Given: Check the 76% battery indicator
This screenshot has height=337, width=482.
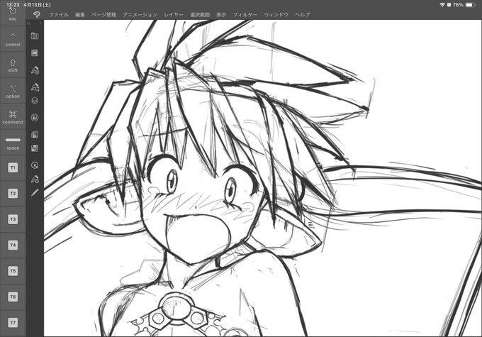Looking at the screenshot, I should point(464,5).
